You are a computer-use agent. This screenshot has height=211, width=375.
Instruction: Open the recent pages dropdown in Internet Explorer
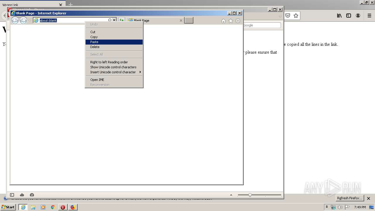point(30,21)
